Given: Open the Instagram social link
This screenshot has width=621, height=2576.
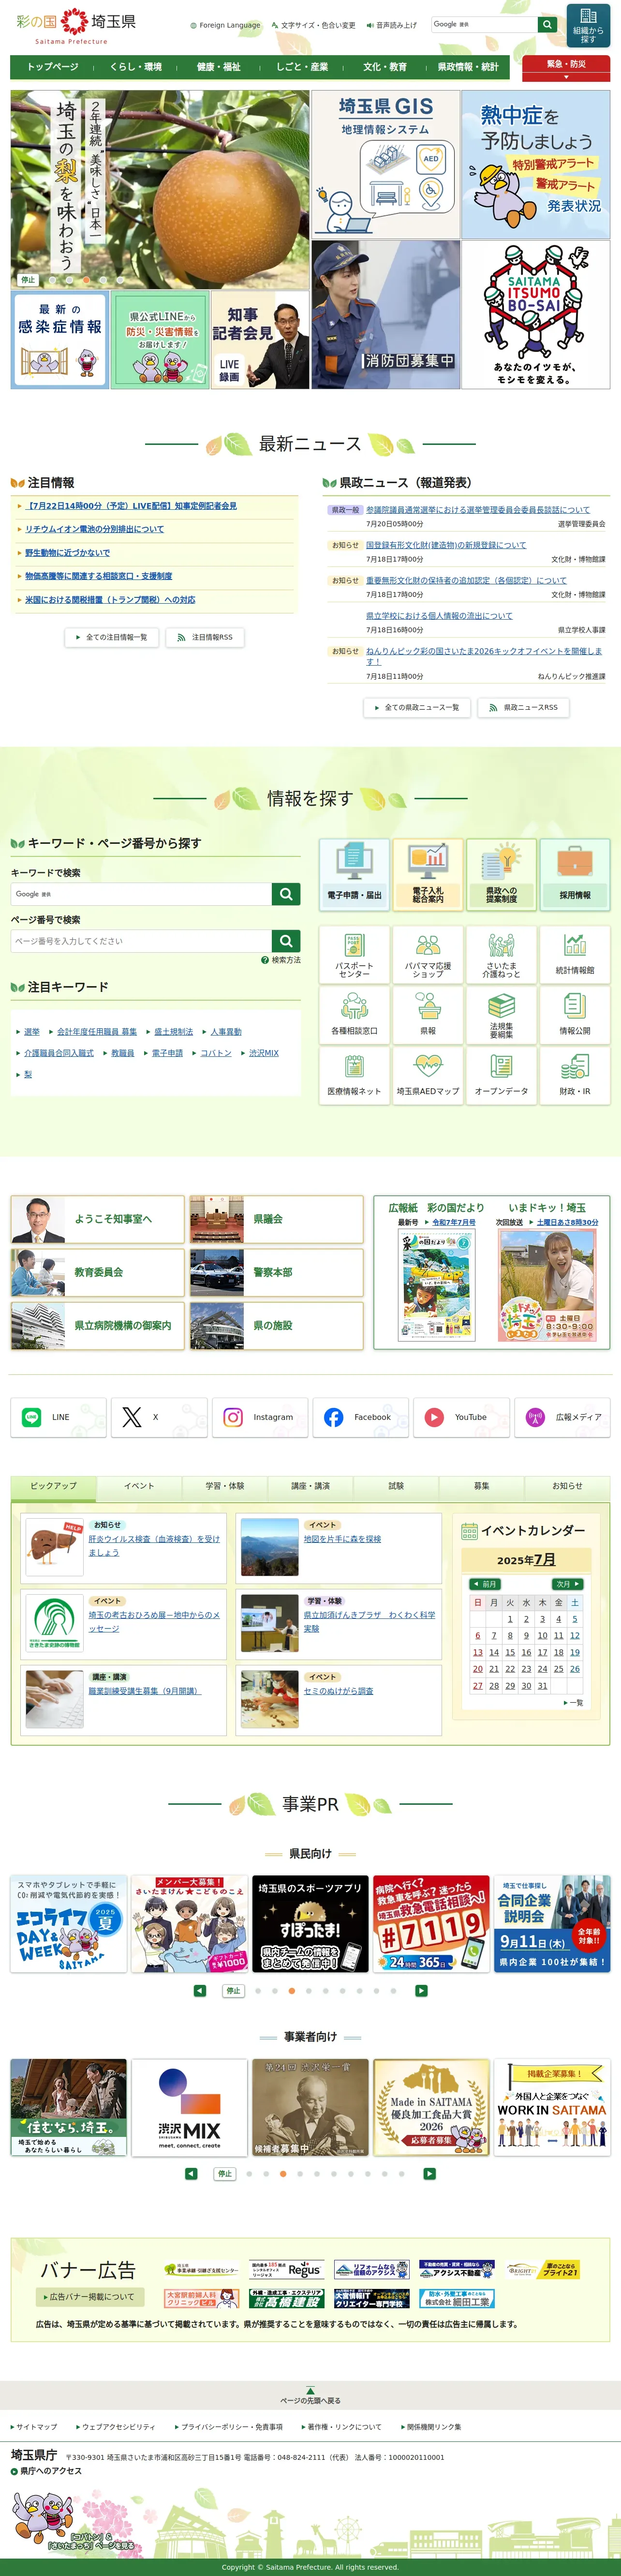Looking at the screenshot, I should click(260, 1417).
